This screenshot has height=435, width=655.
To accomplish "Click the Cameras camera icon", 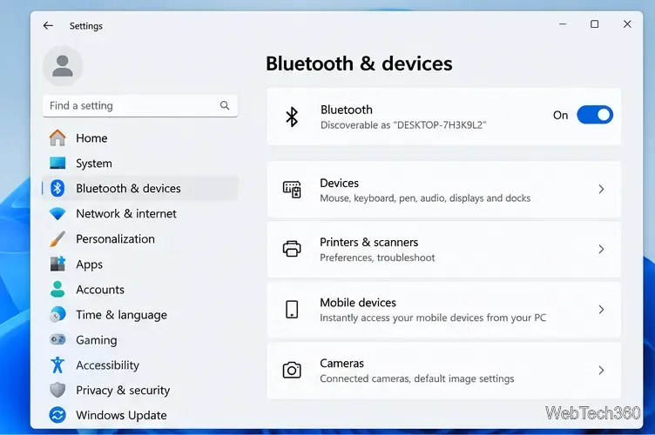I will pyautogui.click(x=292, y=370).
